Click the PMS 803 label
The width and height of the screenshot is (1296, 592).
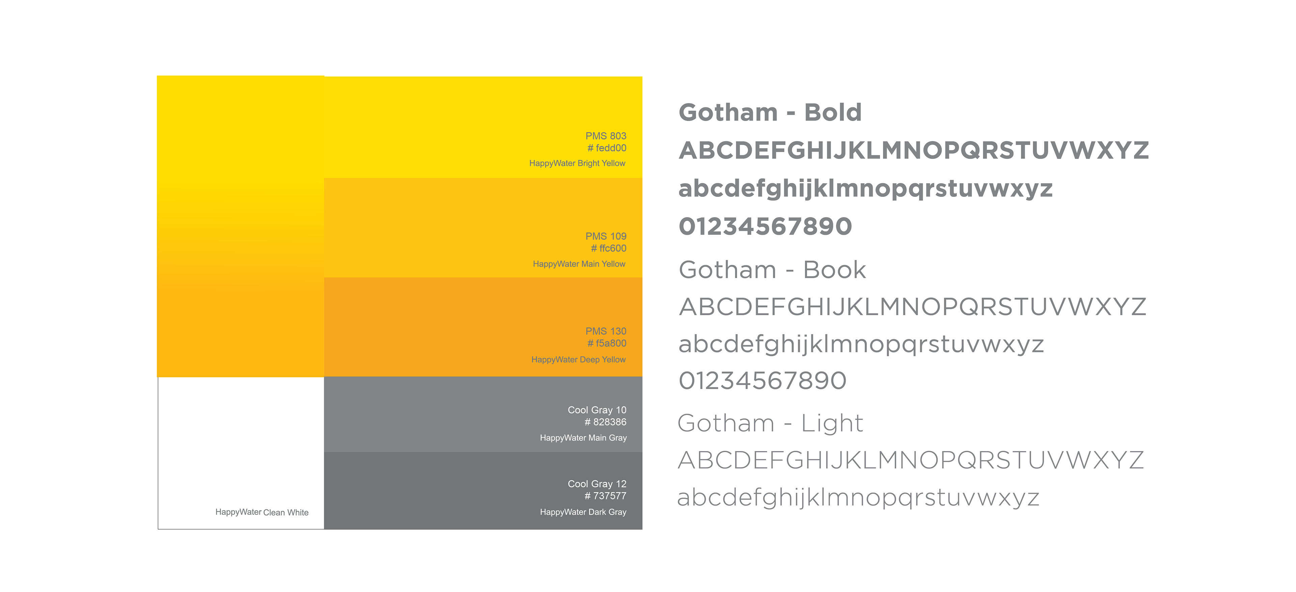click(606, 136)
